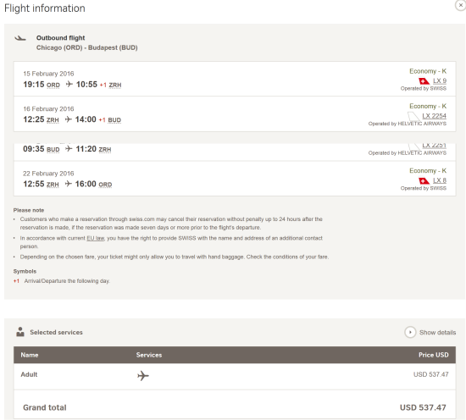This screenshot has width=466, height=420.
Task: Click the plane icon in the Adult services row
Action: click(143, 376)
